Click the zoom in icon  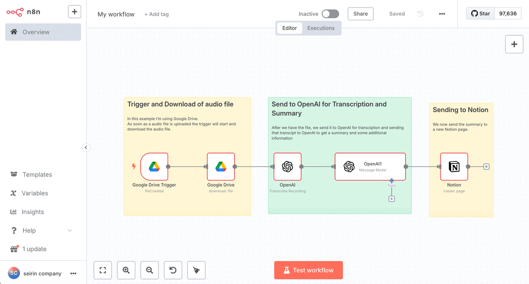126,270
